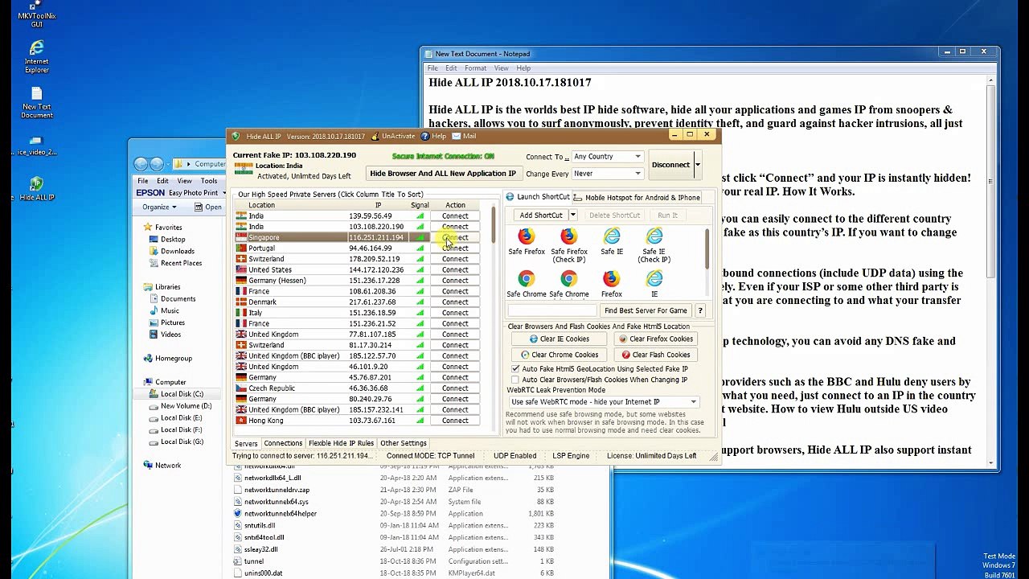Open Music library in Explorer sidebar

coord(169,310)
